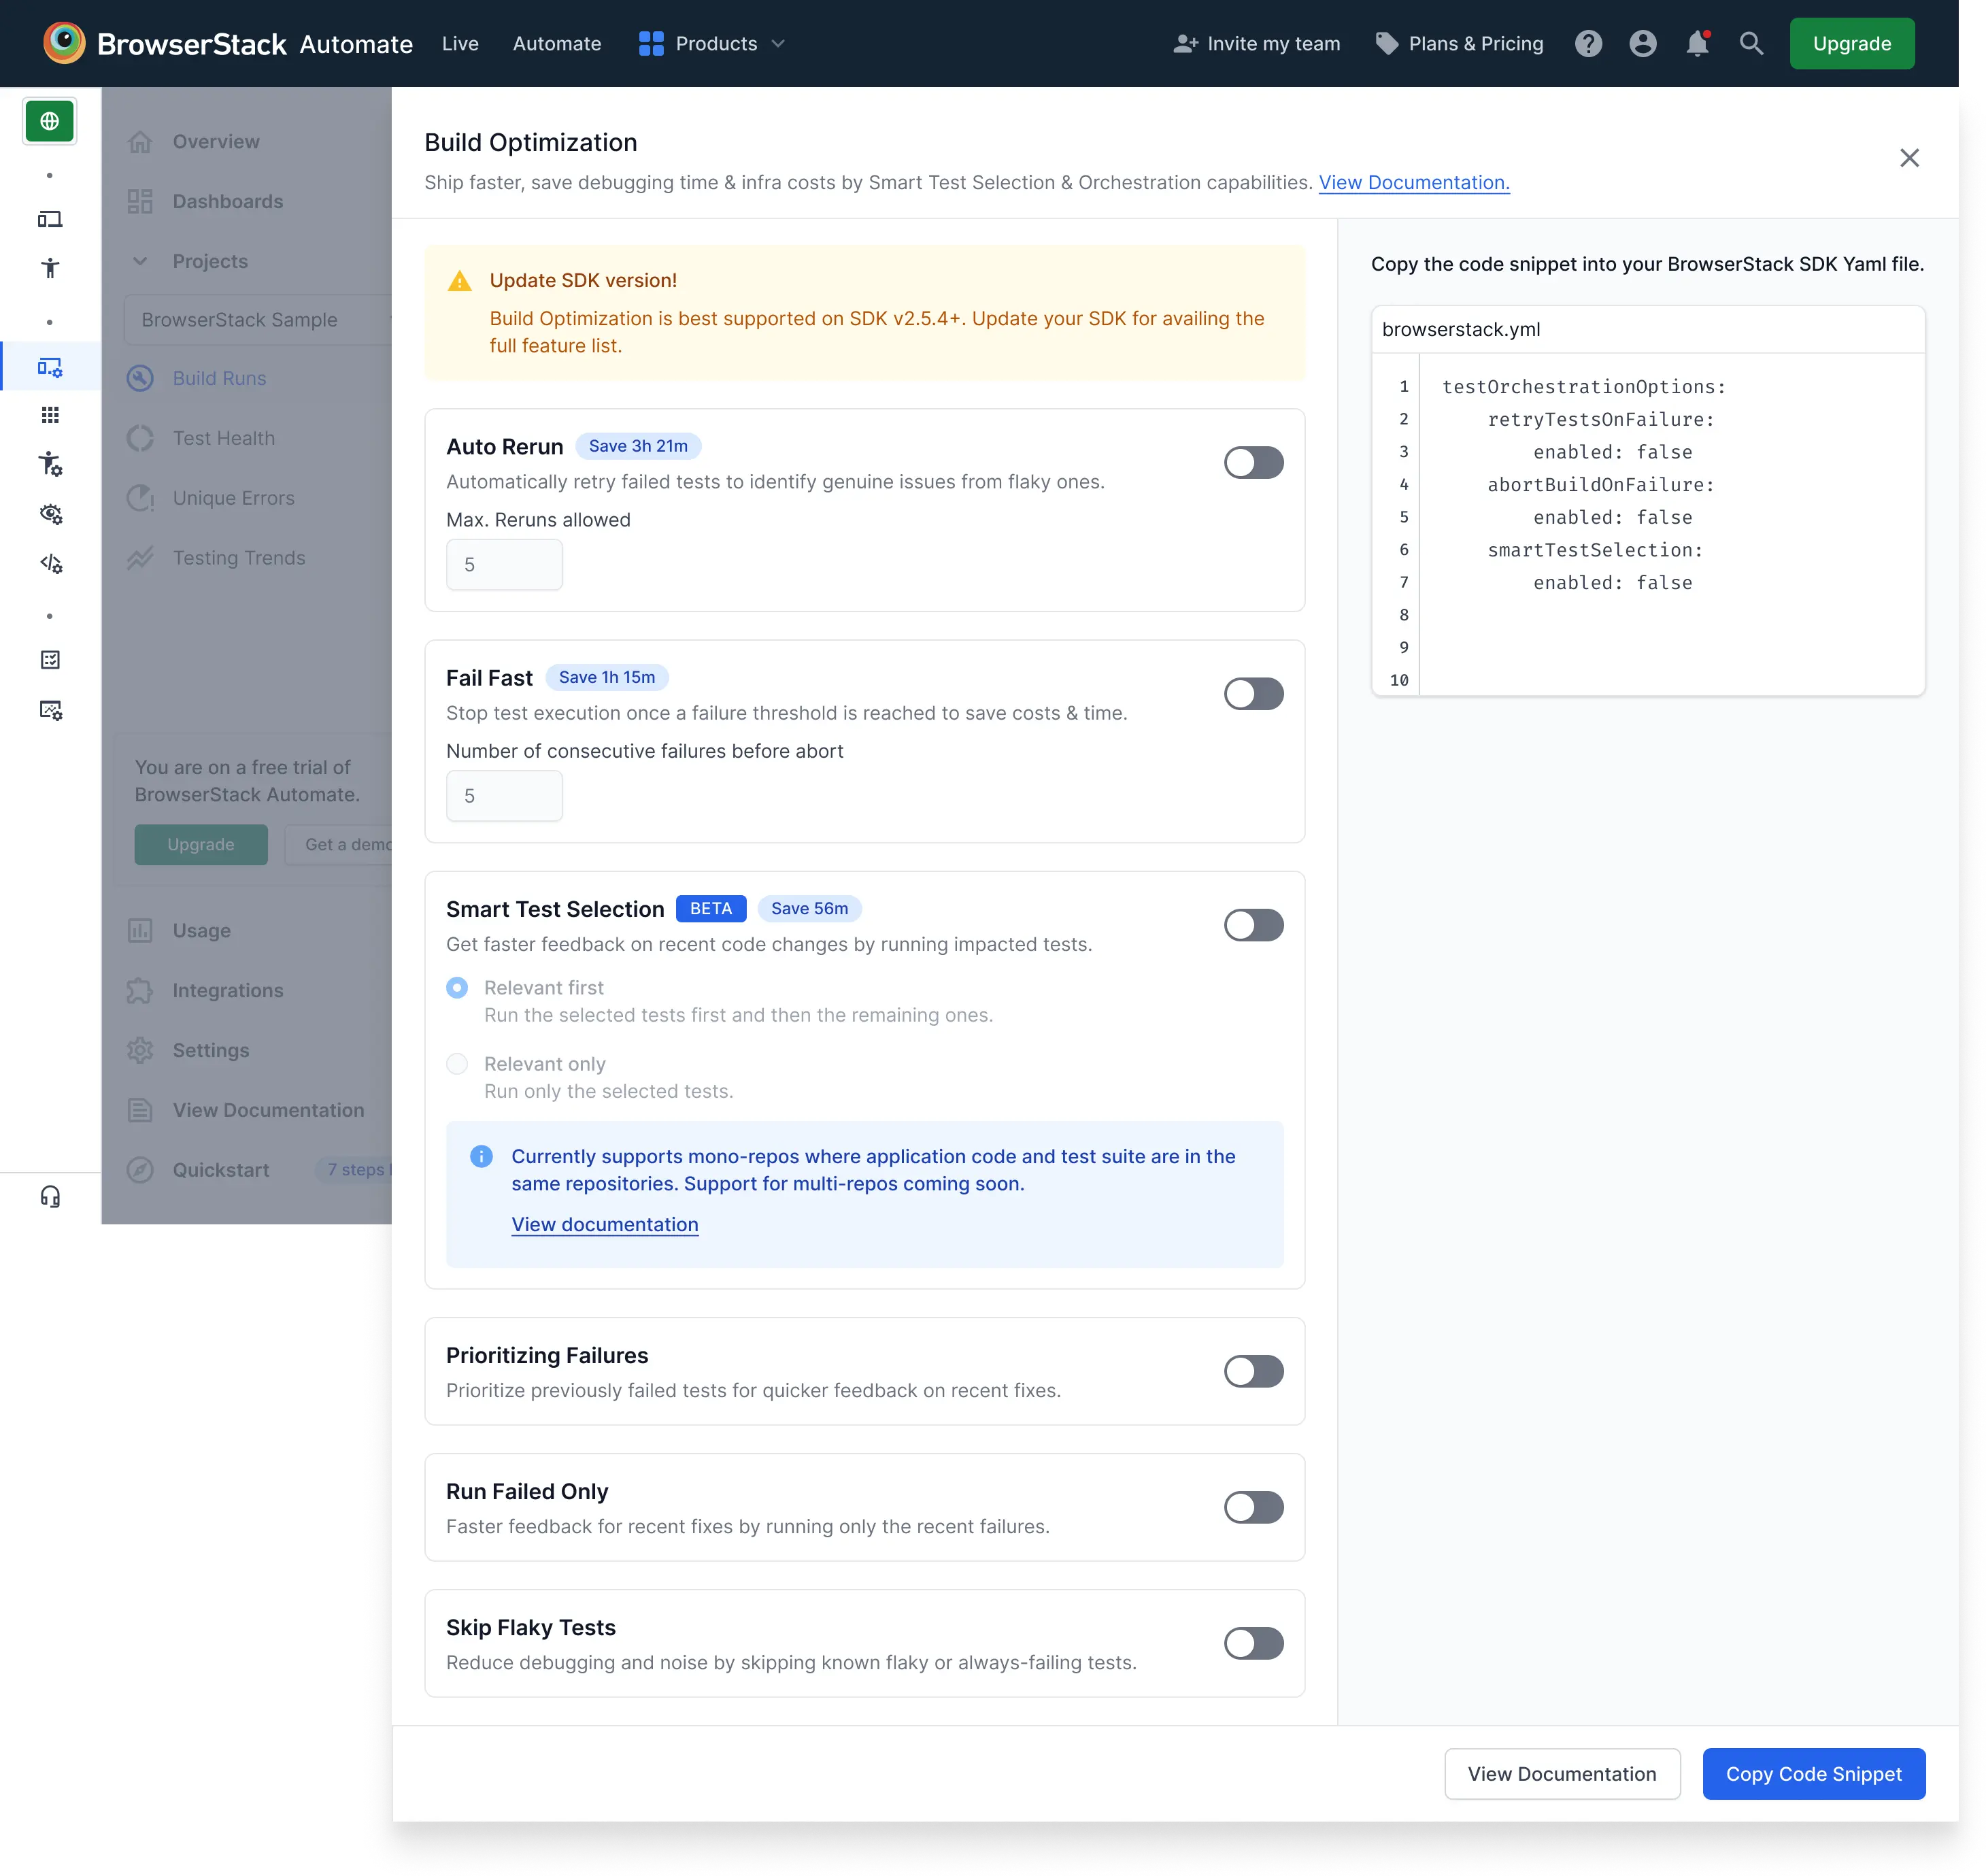Open search from the top navigation bar
Screen dimensions: 1986x1876
[x=1752, y=43]
